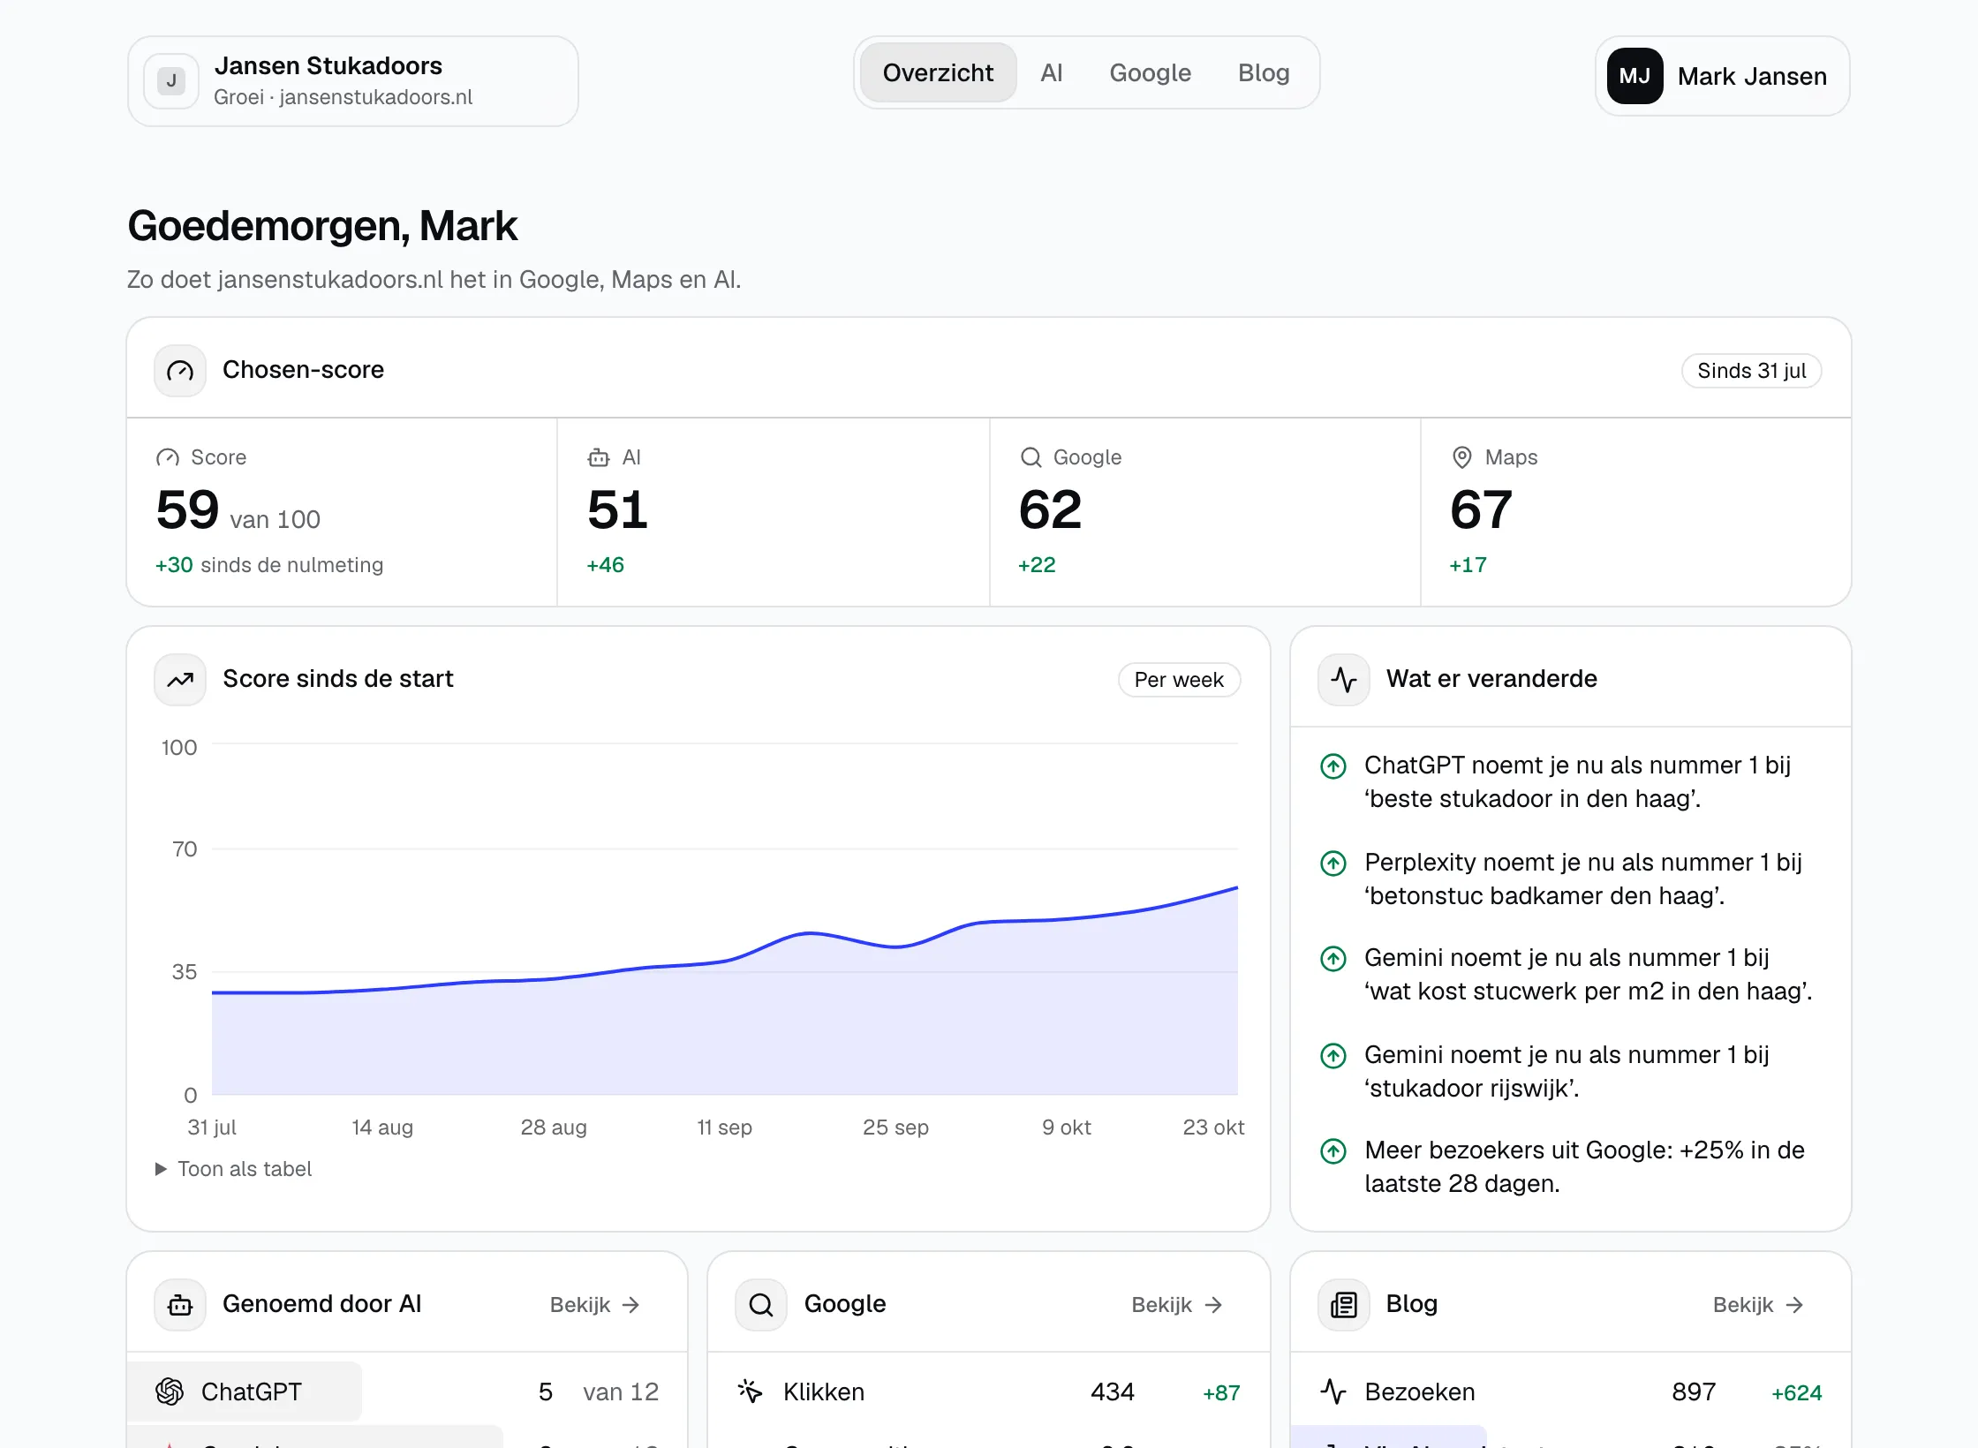Click the newspaper icon in Blog card header
1978x1448 pixels.
[x=1344, y=1305]
